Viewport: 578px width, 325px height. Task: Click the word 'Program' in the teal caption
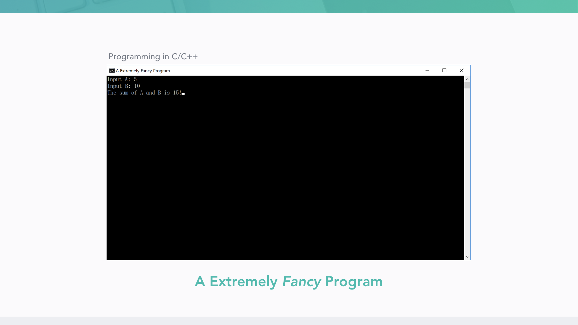[354, 282]
